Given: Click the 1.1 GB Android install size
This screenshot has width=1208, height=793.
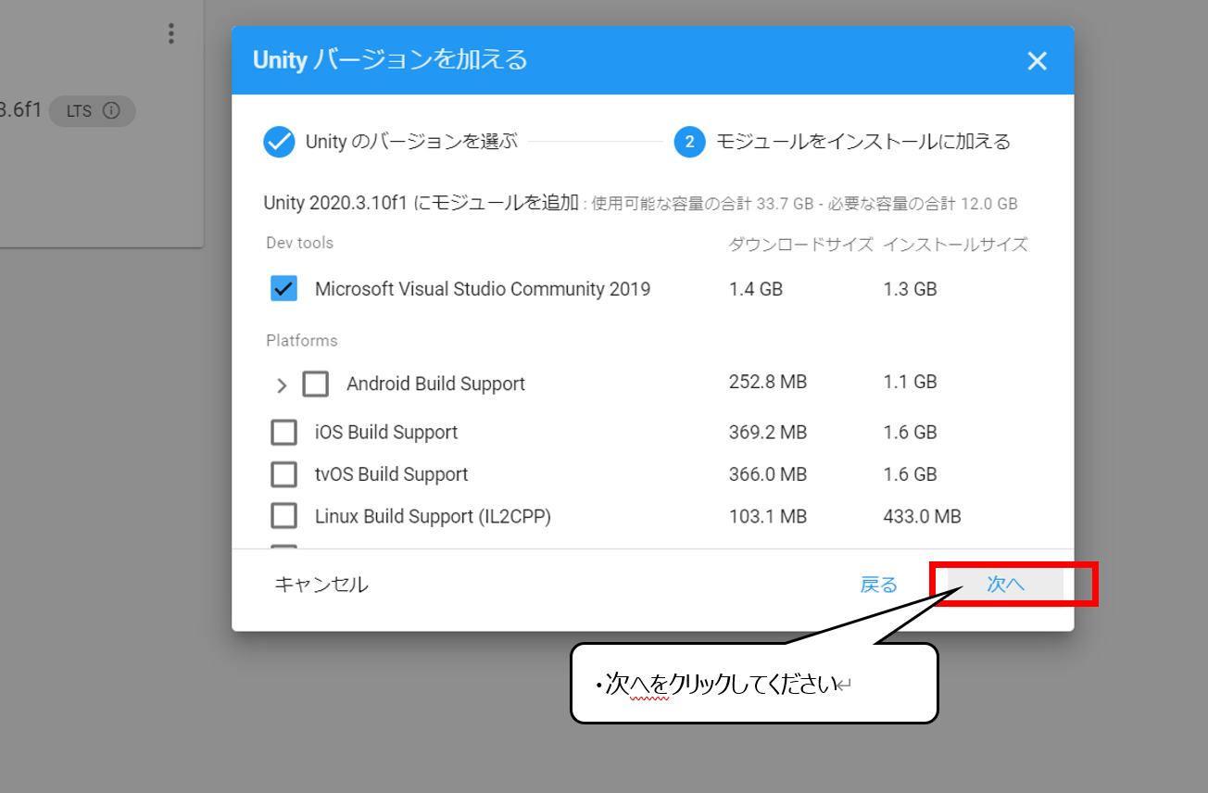Looking at the screenshot, I should pos(910,382).
